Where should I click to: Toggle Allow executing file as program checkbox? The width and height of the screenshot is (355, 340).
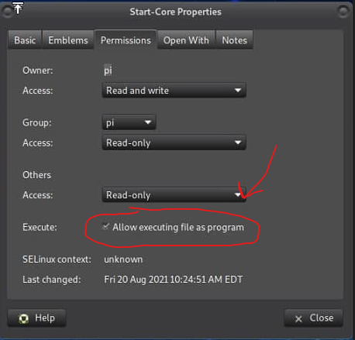(106, 227)
